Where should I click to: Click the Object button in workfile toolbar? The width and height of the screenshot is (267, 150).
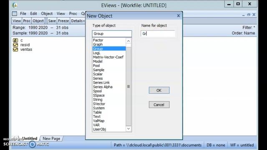38,21
